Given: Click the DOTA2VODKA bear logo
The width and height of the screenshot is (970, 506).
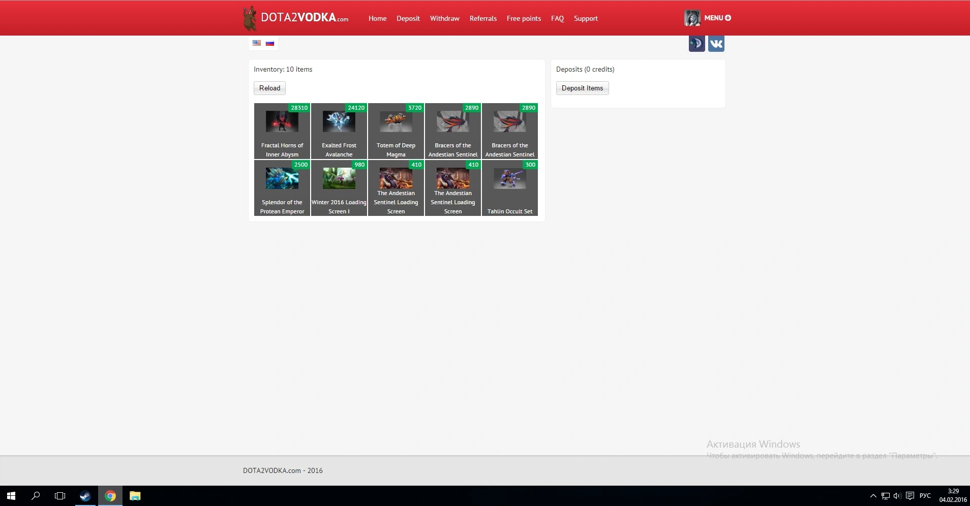Looking at the screenshot, I should coord(249,18).
